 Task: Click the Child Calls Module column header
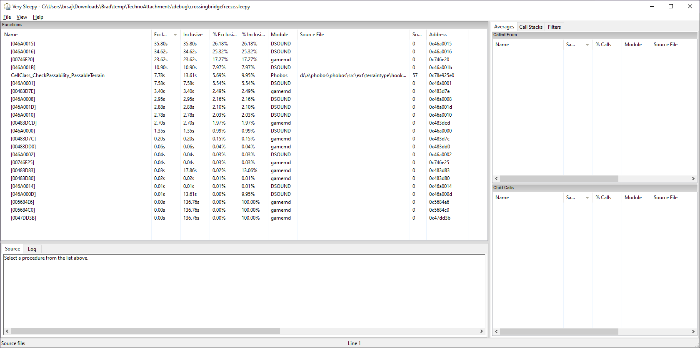(x=636, y=198)
